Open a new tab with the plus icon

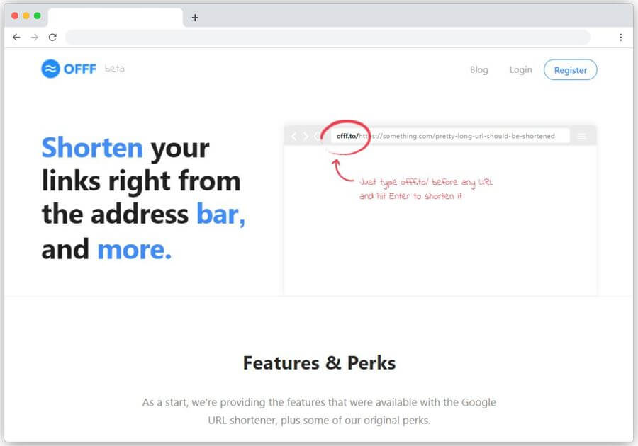click(195, 18)
